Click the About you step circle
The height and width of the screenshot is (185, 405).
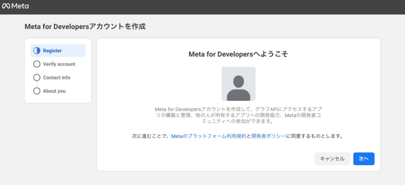[x=37, y=91]
